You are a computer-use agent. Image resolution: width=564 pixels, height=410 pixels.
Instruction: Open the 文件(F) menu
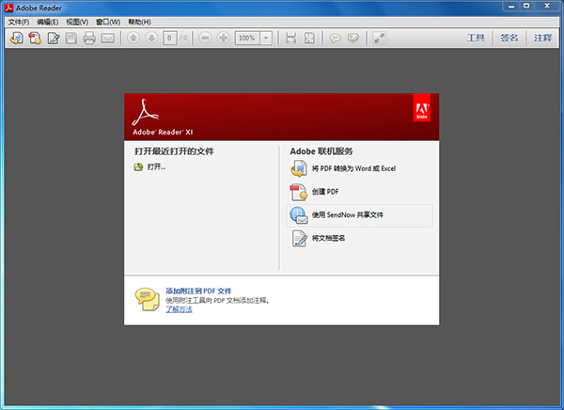point(19,22)
